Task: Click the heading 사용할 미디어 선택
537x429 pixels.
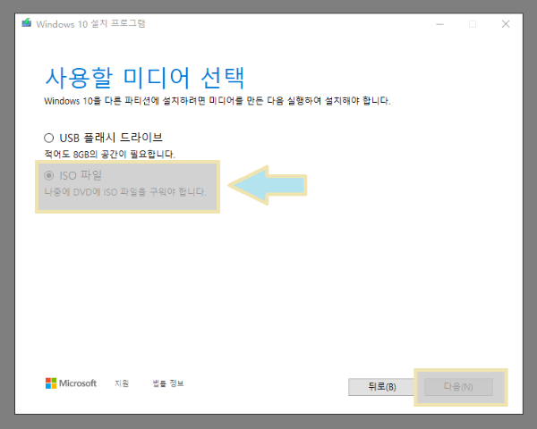Action: [x=145, y=78]
